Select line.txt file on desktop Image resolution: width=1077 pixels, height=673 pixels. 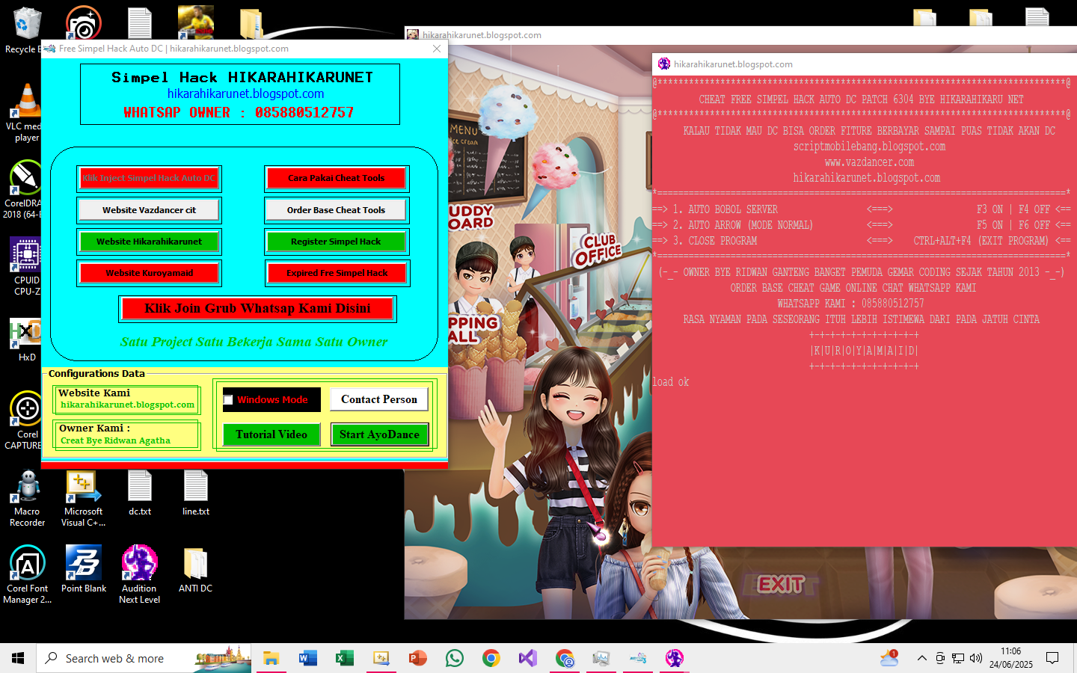(196, 494)
